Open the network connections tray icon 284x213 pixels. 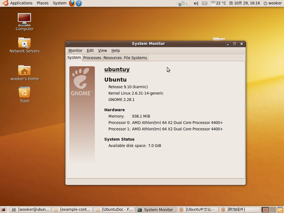tap(181, 3)
